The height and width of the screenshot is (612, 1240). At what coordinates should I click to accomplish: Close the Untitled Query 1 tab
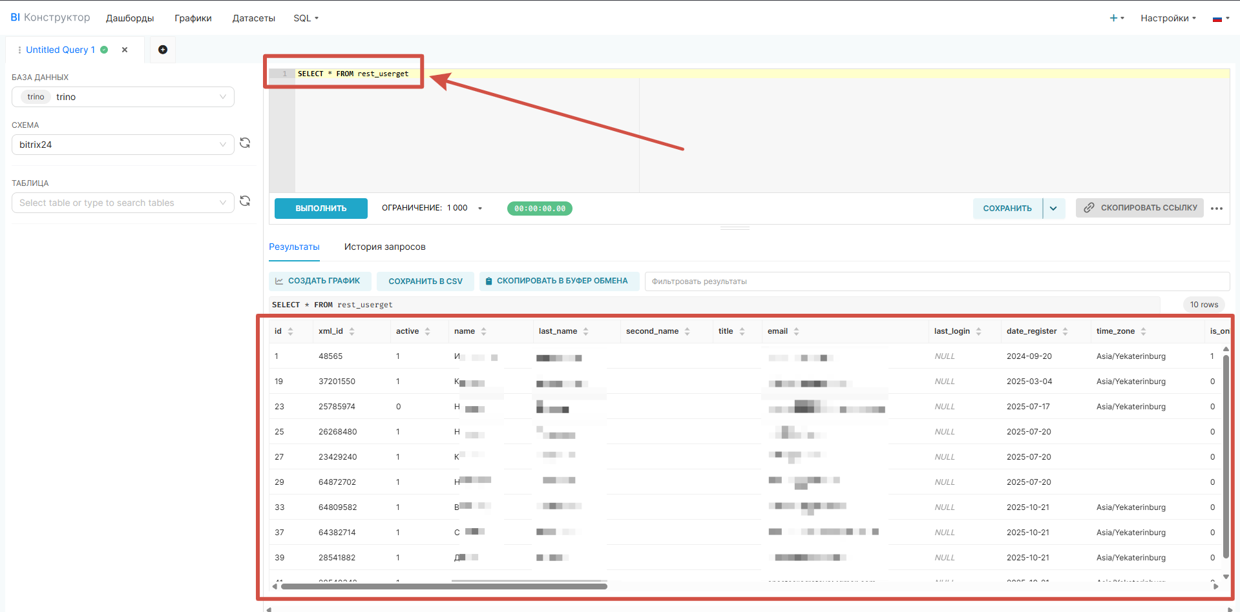[x=125, y=50]
